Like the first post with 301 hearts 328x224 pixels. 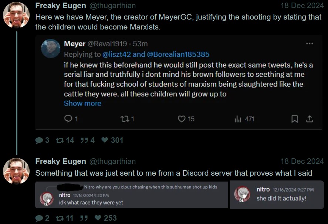click(105, 140)
